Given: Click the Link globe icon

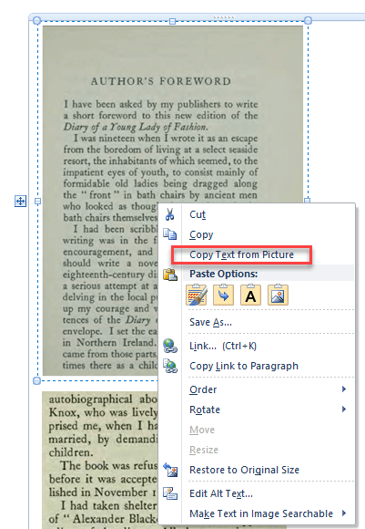Looking at the screenshot, I should tap(170, 346).
